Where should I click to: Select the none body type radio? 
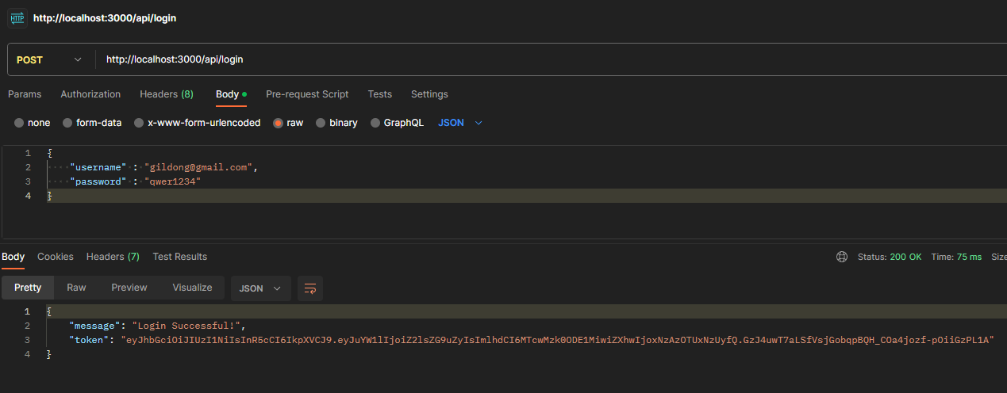pos(19,123)
